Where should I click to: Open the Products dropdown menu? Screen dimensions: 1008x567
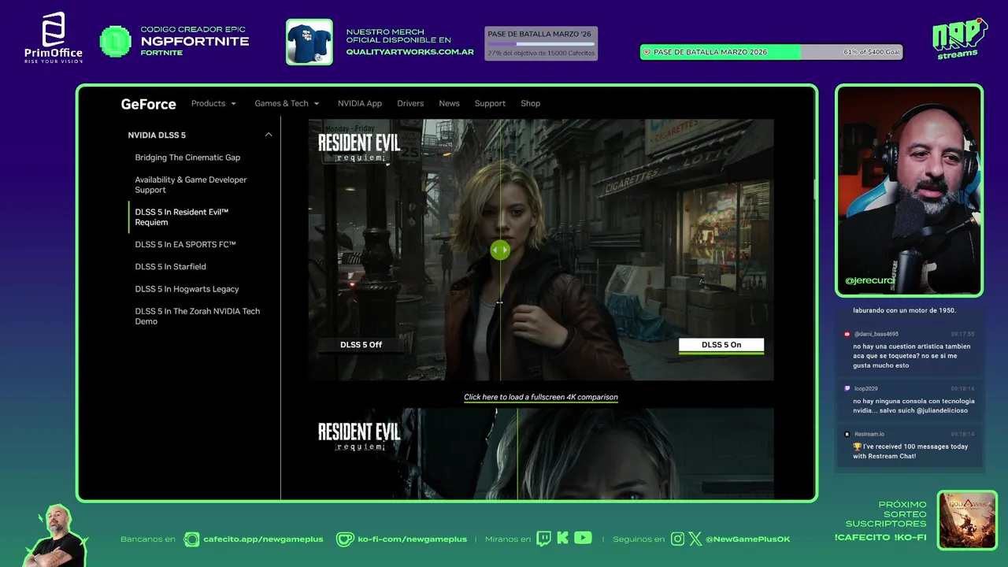coord(213,104)
